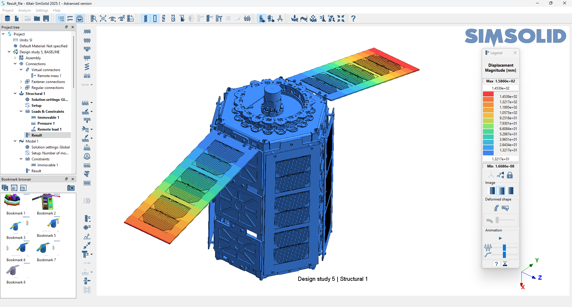The image size is (572, 307).
Task: Click the database icon in main toolbar
Action: tap(7, 18)
